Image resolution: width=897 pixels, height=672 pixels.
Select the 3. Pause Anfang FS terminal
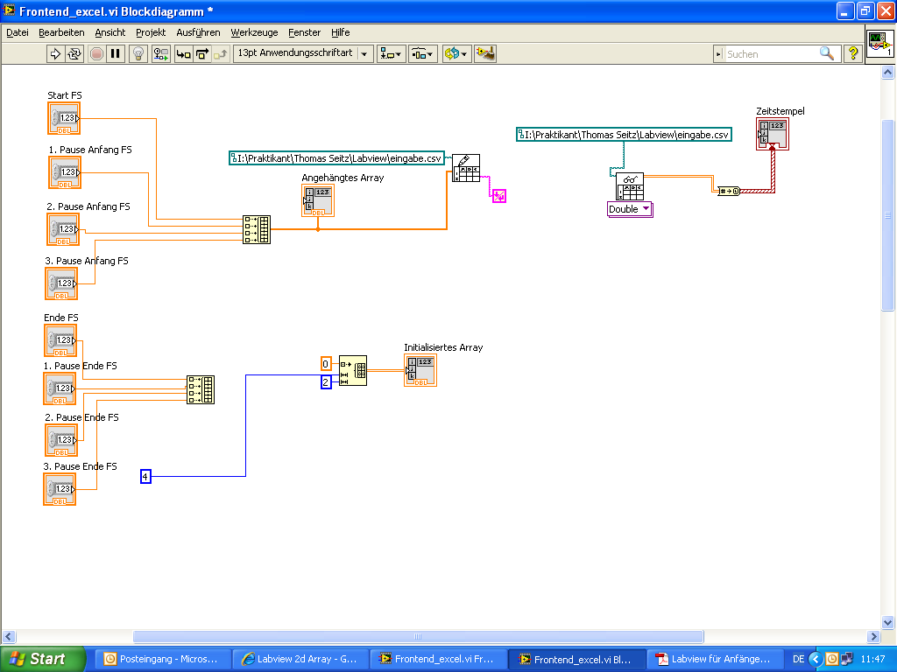pos(61,283)
